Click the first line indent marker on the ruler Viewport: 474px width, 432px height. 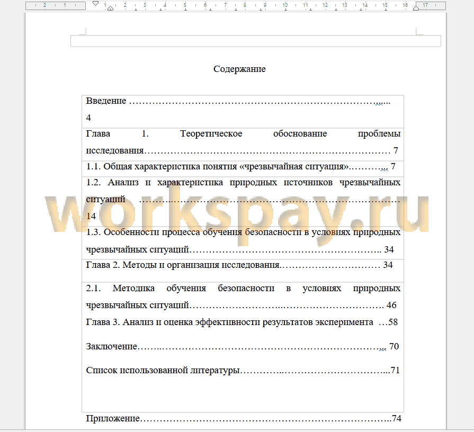coord(95,4)
